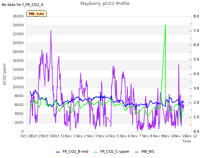
Task: Click the 18000 tick on left axis
Action: [x=18, y=52]
